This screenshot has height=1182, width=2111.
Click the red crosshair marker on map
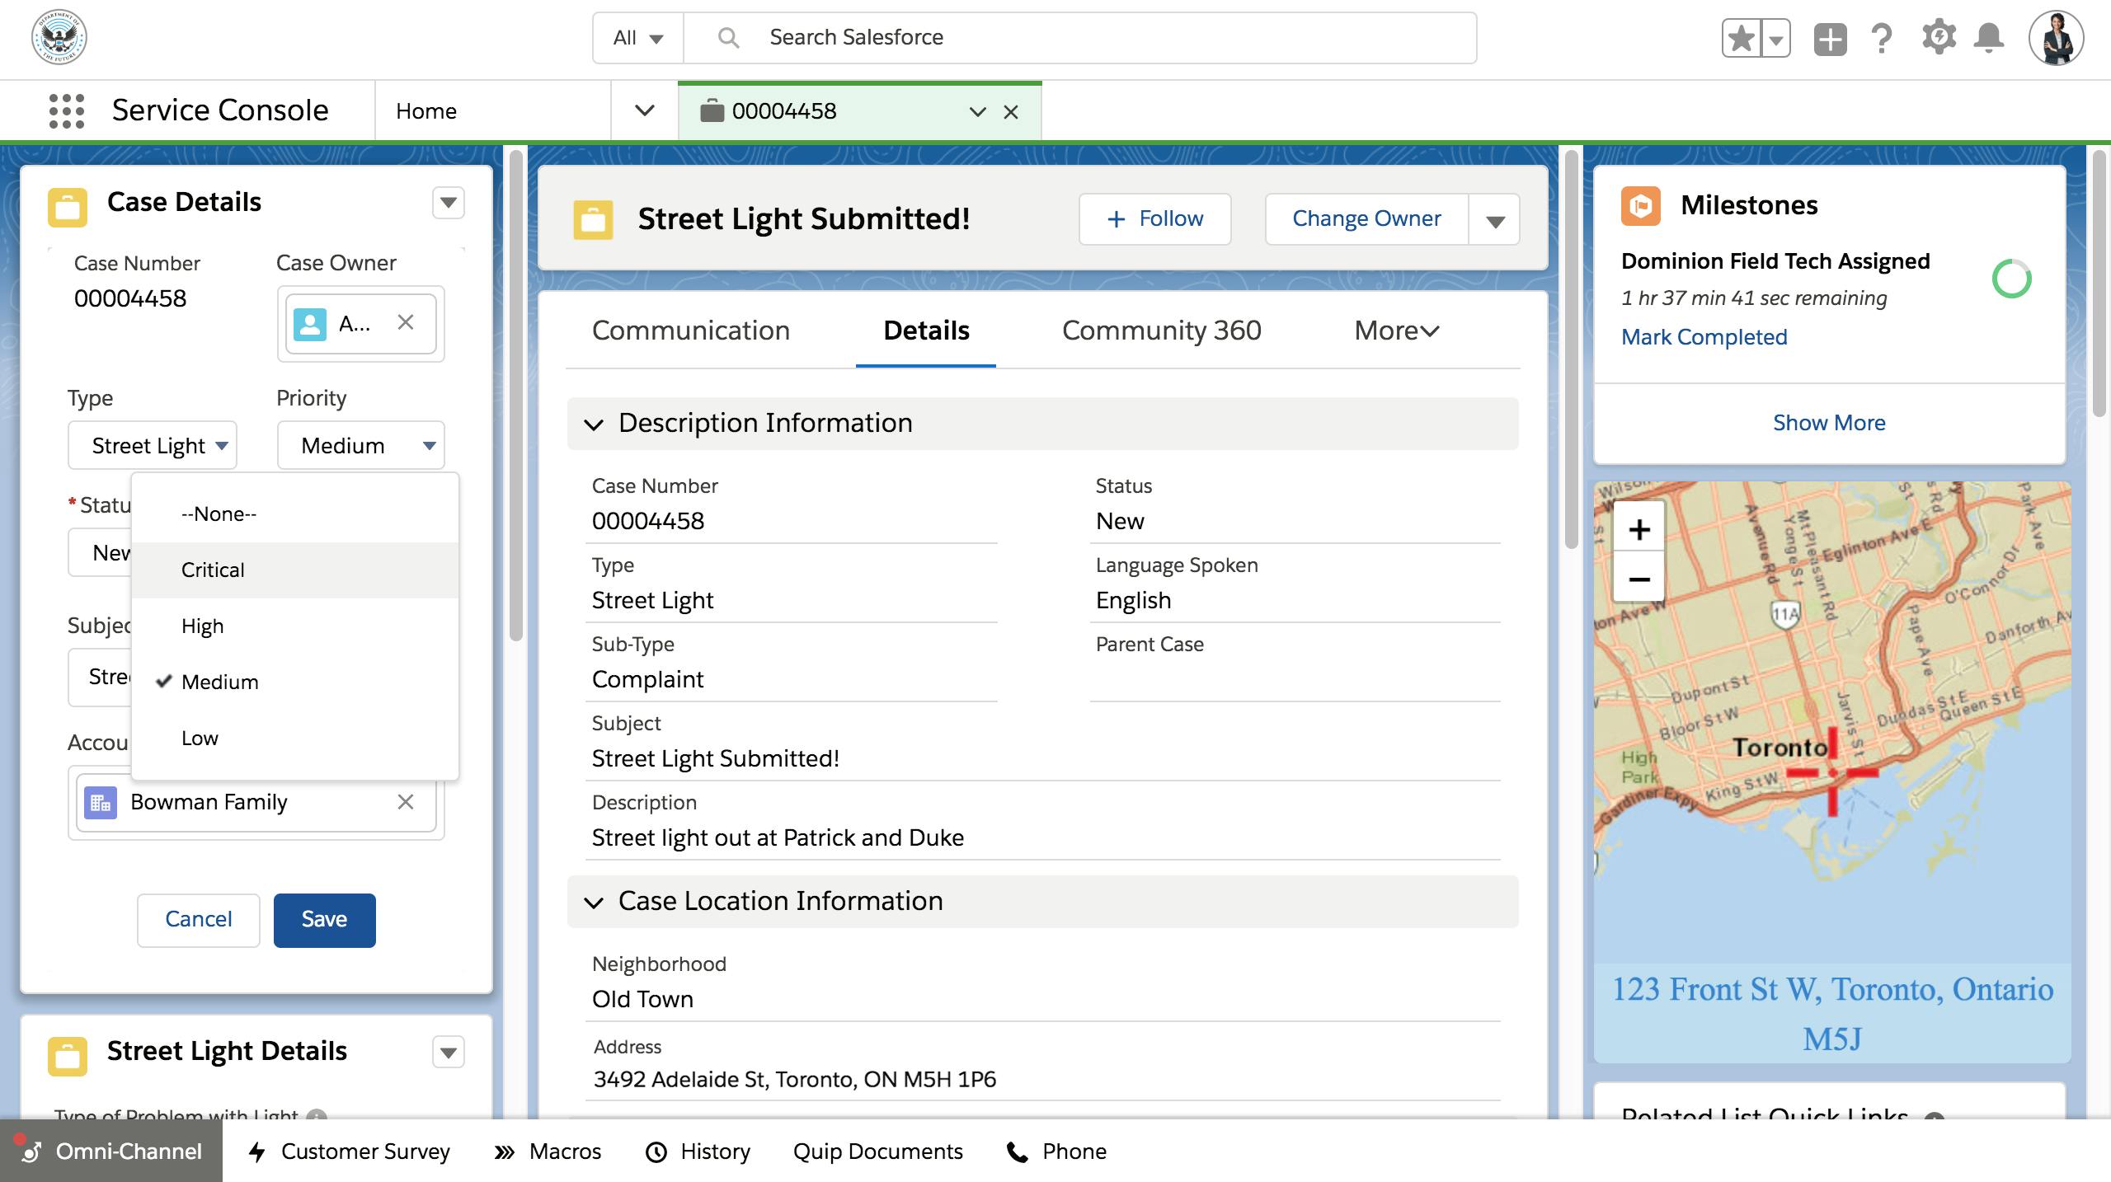1832,772
